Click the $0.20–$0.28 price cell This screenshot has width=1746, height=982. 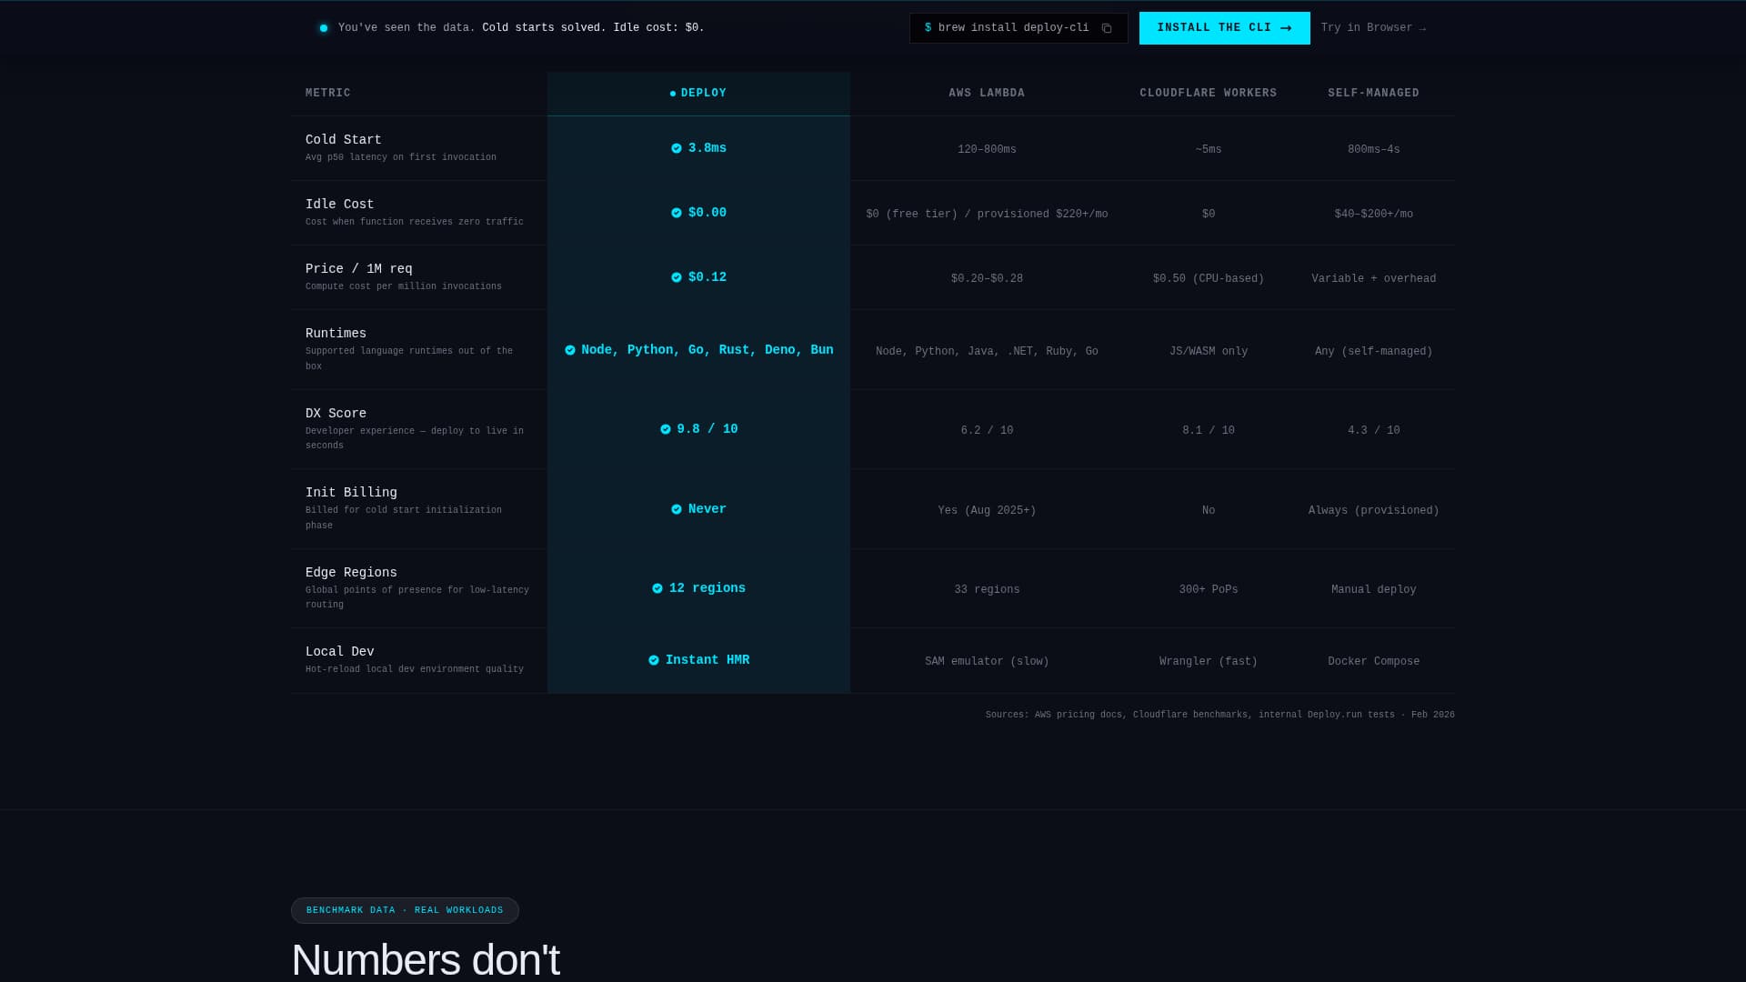click(x=987, y=279)
